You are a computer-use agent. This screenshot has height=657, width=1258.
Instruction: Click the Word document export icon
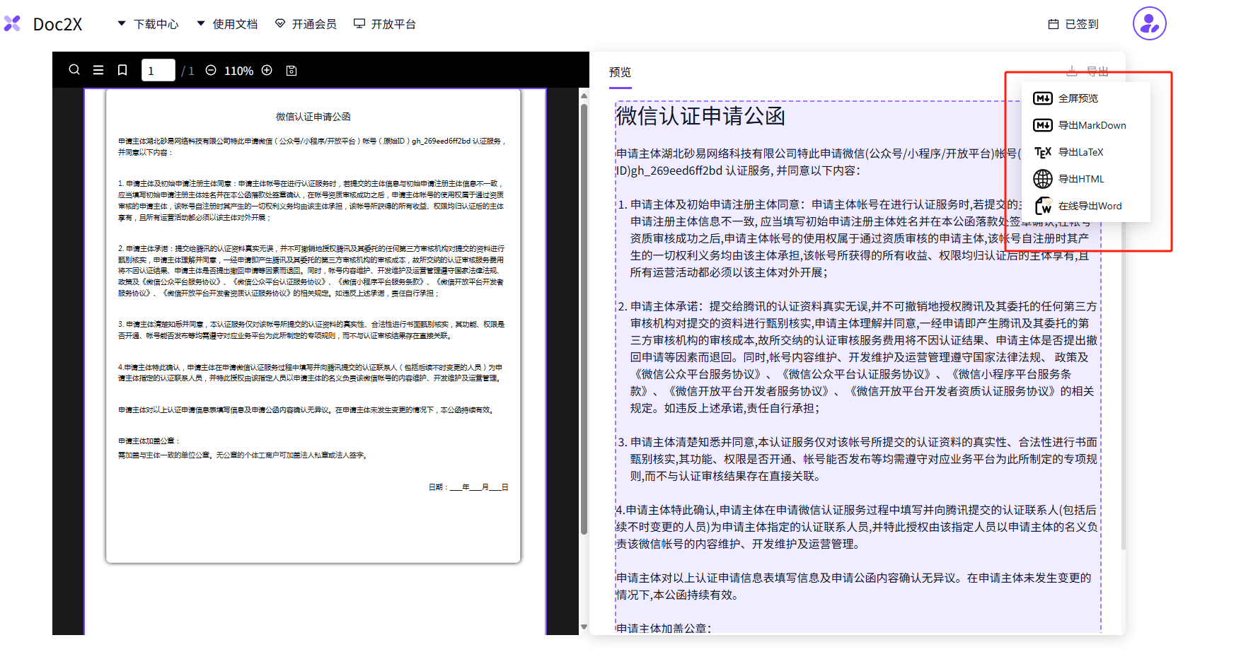tap(1043, 206)
